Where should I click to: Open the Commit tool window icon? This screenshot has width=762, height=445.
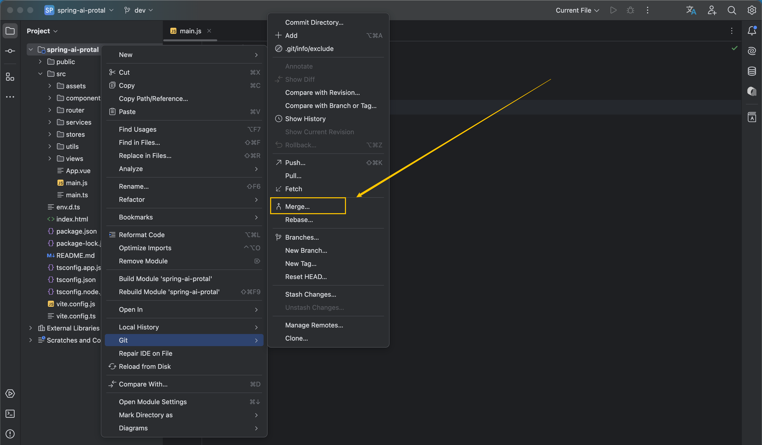point(10,51)
